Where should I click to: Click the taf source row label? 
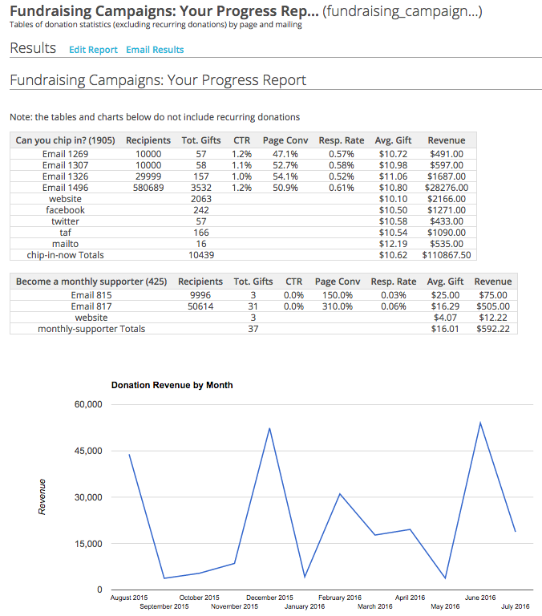coord(65,233)
